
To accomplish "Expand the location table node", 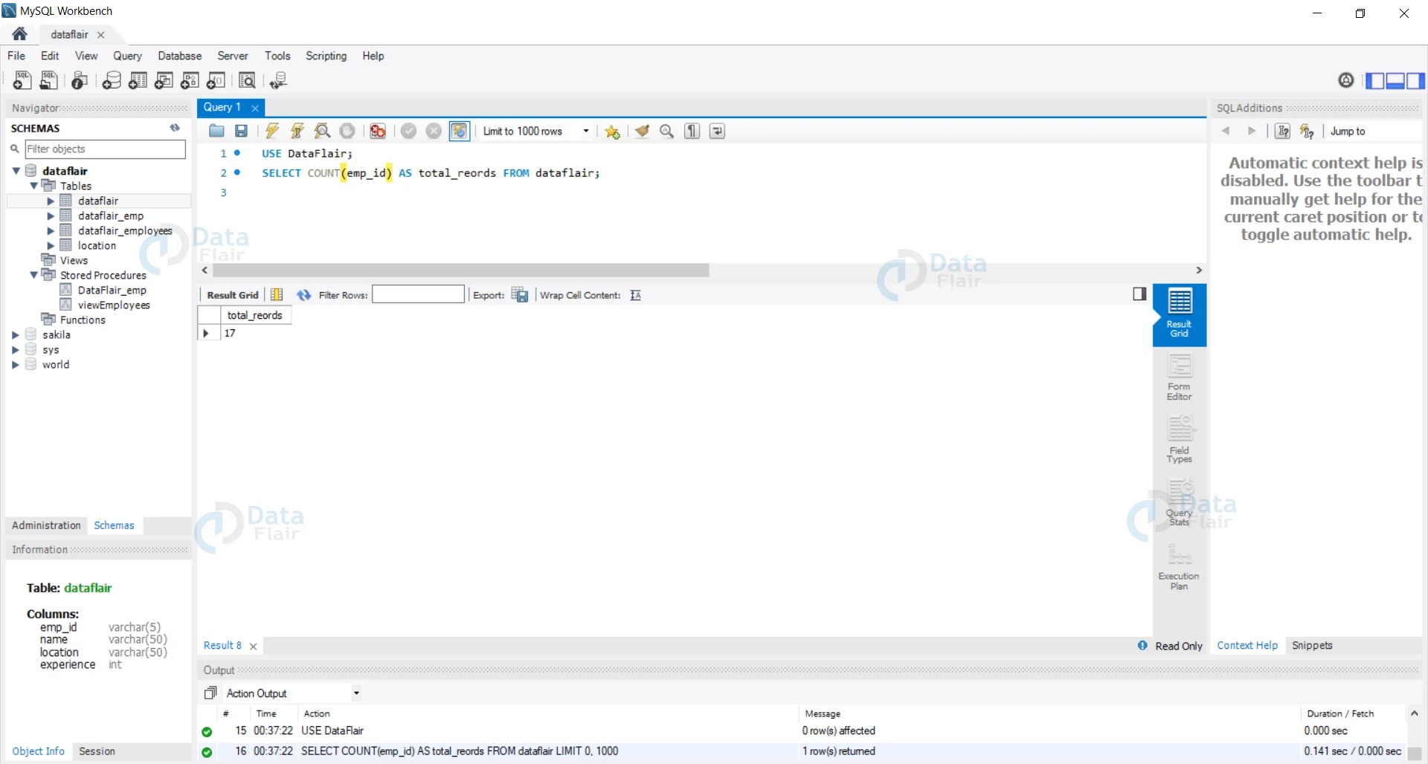I will (51, 245).
